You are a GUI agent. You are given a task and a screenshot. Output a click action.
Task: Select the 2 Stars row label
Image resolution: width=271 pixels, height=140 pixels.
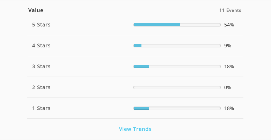click(x=41, y=87)
